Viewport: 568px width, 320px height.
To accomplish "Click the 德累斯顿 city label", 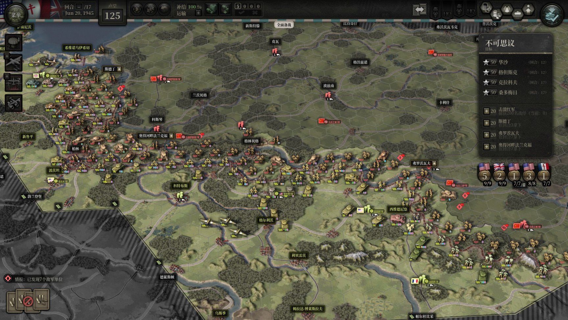I will [x=167, y=277].
